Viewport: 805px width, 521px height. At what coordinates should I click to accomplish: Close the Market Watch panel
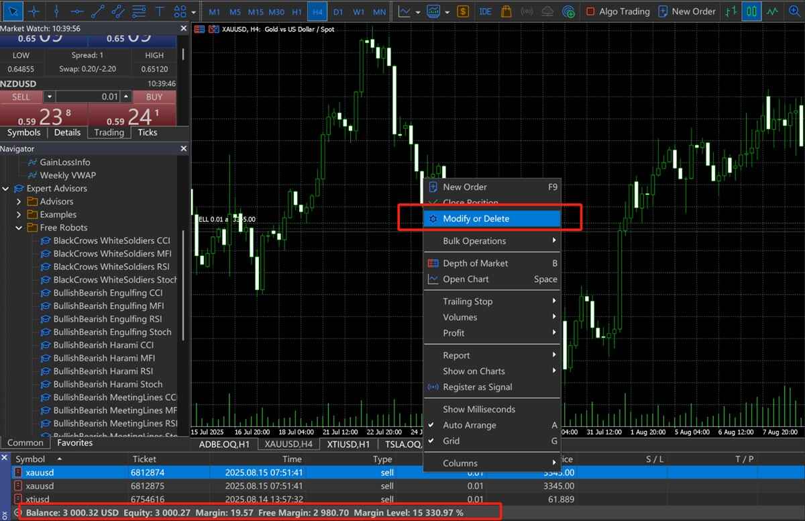184,29
